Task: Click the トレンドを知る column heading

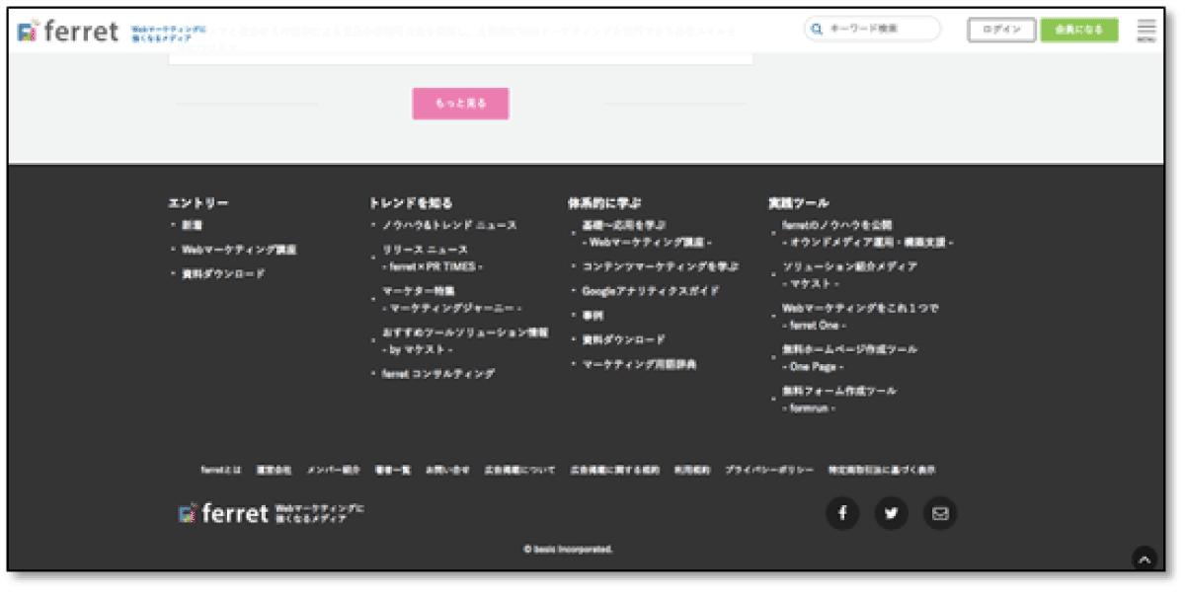Action: point(411,203)
